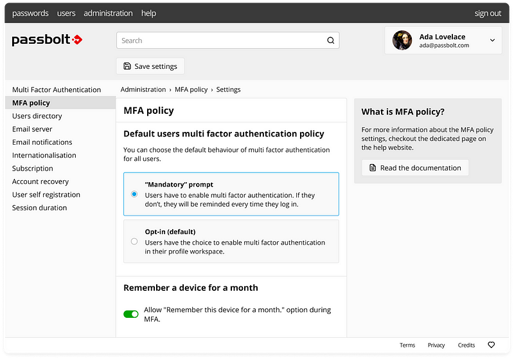Open the Privacy footer link
The height and width of the screenshot is (359, 514).
point(436,345)
